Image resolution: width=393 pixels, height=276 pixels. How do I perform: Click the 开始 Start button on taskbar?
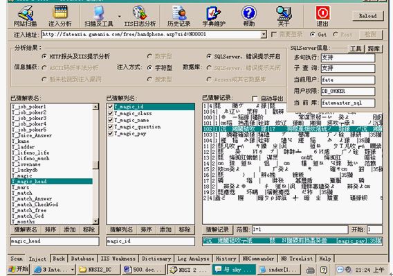18,270
